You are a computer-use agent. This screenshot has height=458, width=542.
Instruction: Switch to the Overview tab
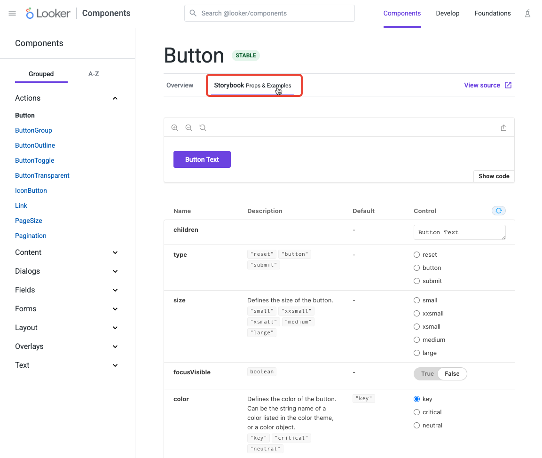click(x=180, y=85)
